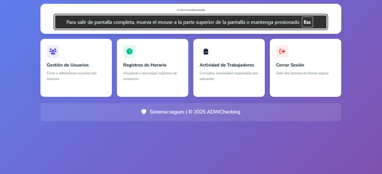Click empty area of Cerrar Sesión card
The height and width of the screenshot is (174, 382).
[305, 88]
